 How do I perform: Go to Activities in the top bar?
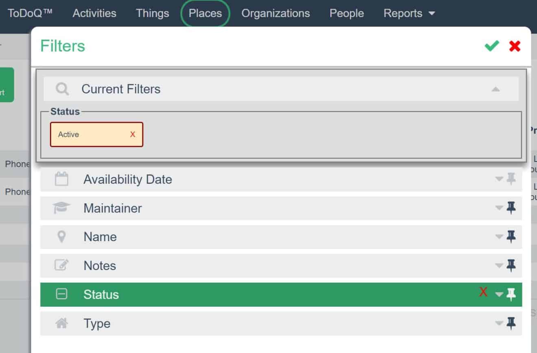click(x=94, y=13)
